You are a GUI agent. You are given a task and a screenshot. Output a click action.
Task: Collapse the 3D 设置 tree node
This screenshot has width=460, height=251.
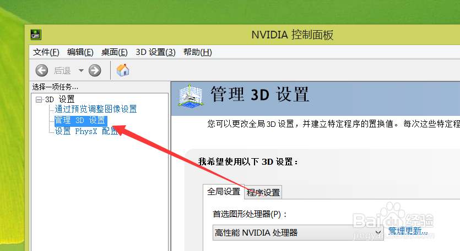[39, 100]
